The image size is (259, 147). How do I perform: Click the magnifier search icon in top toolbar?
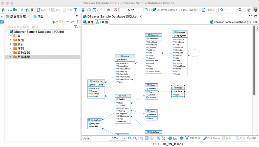(240, 10)
